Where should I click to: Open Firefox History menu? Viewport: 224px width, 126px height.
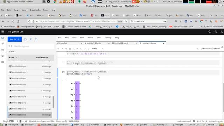24,10
